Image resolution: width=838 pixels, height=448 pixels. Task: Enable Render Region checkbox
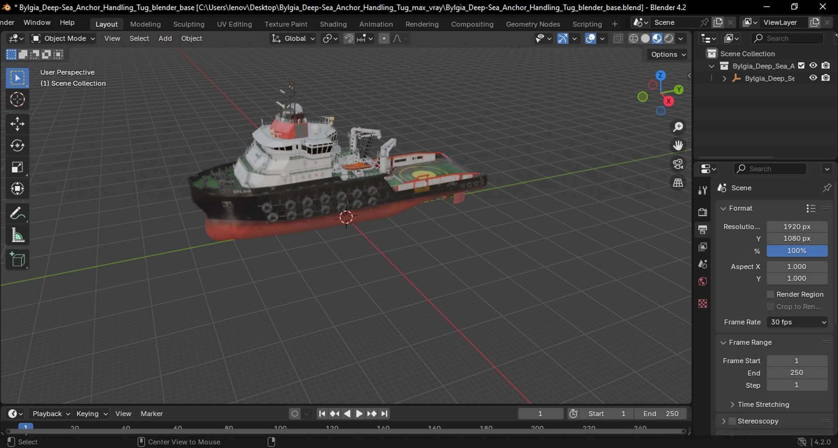[770, 294]
